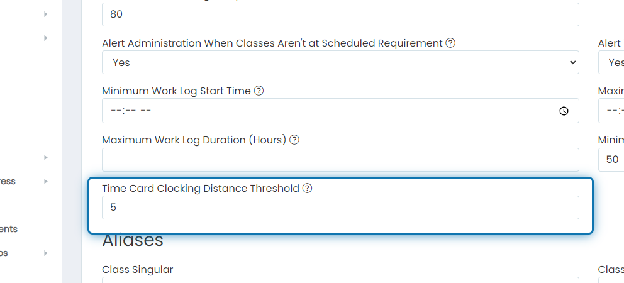This screenshot has width=624, height=283.
Task: Expand the sidebar item ending in "ress"
Action: pyautogui.click(x=46, y=182)
